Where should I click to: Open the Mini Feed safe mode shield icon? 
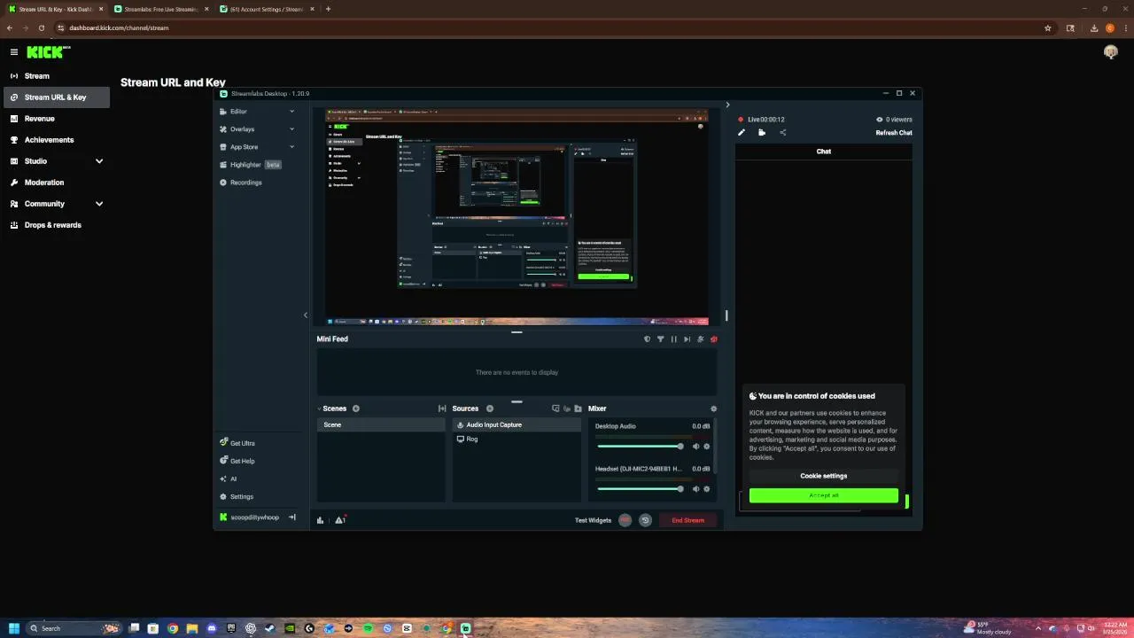point(647,338)
